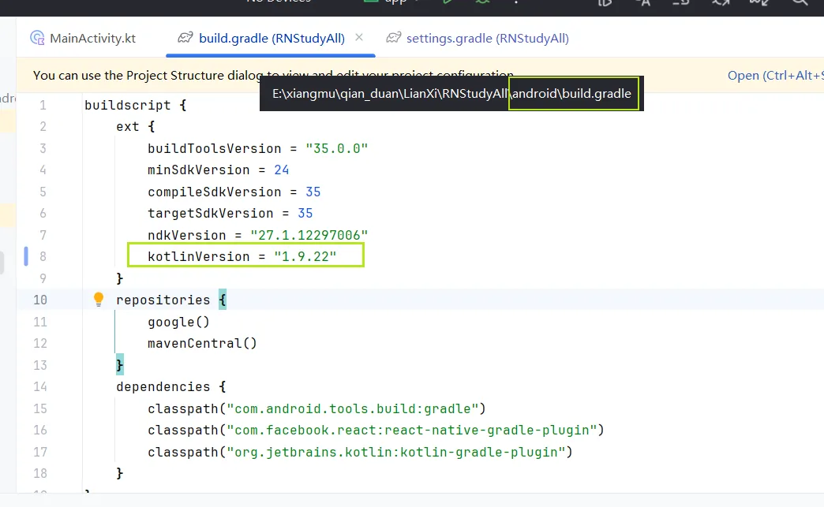The width and height of the screenshot is (824, 507).
Task: Click the yellow lightbulb quick-fix icon
Action: 99,299
